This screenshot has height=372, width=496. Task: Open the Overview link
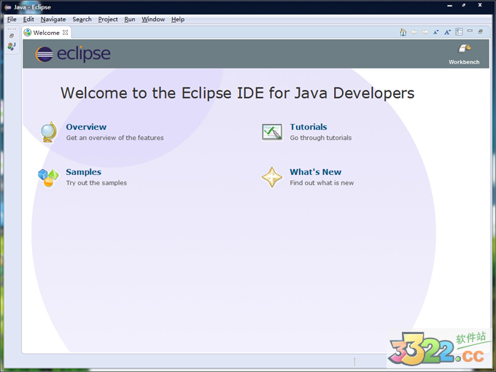(x=86, y=127)
